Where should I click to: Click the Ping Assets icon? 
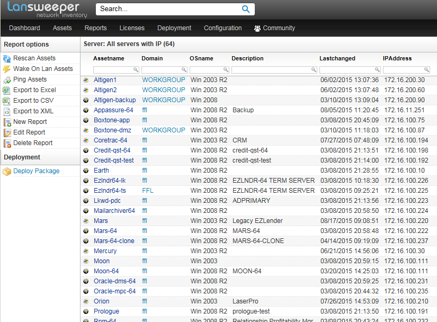point(7,79)
